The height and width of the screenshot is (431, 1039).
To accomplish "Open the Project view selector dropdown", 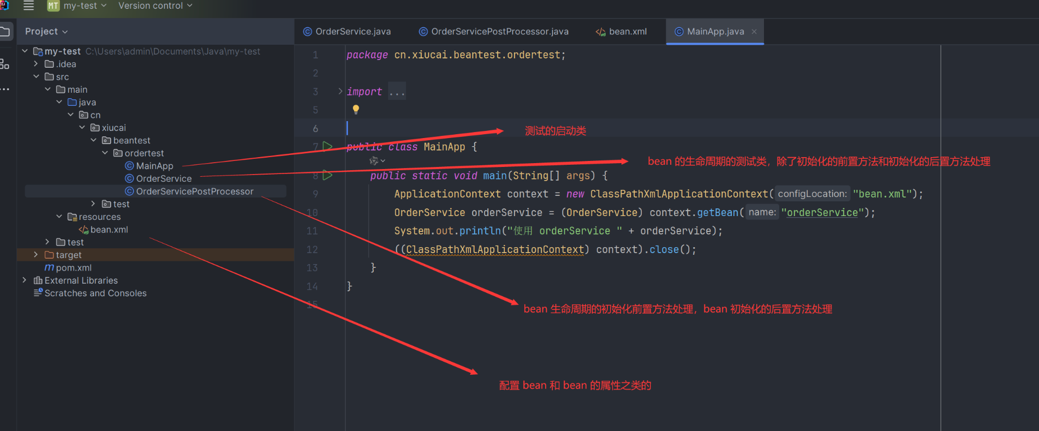I will 46,32.
